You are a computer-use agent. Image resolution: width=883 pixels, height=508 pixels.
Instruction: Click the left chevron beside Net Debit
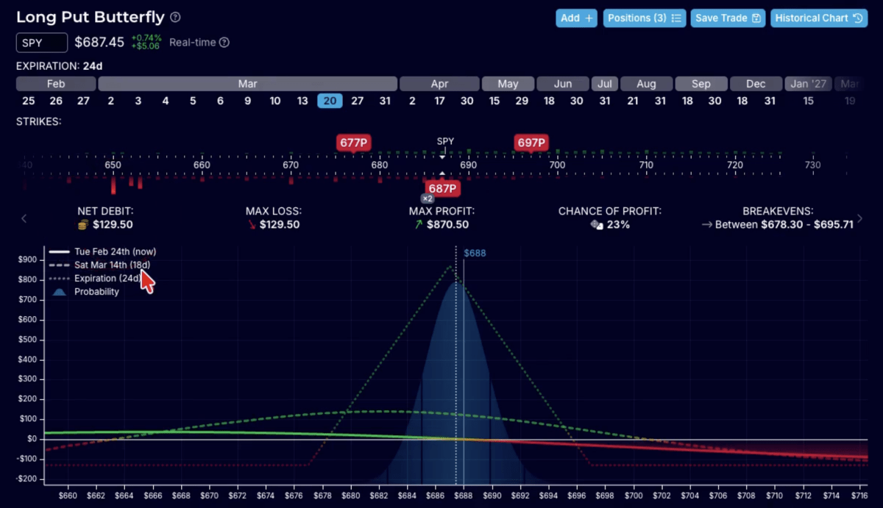(24, 218)
